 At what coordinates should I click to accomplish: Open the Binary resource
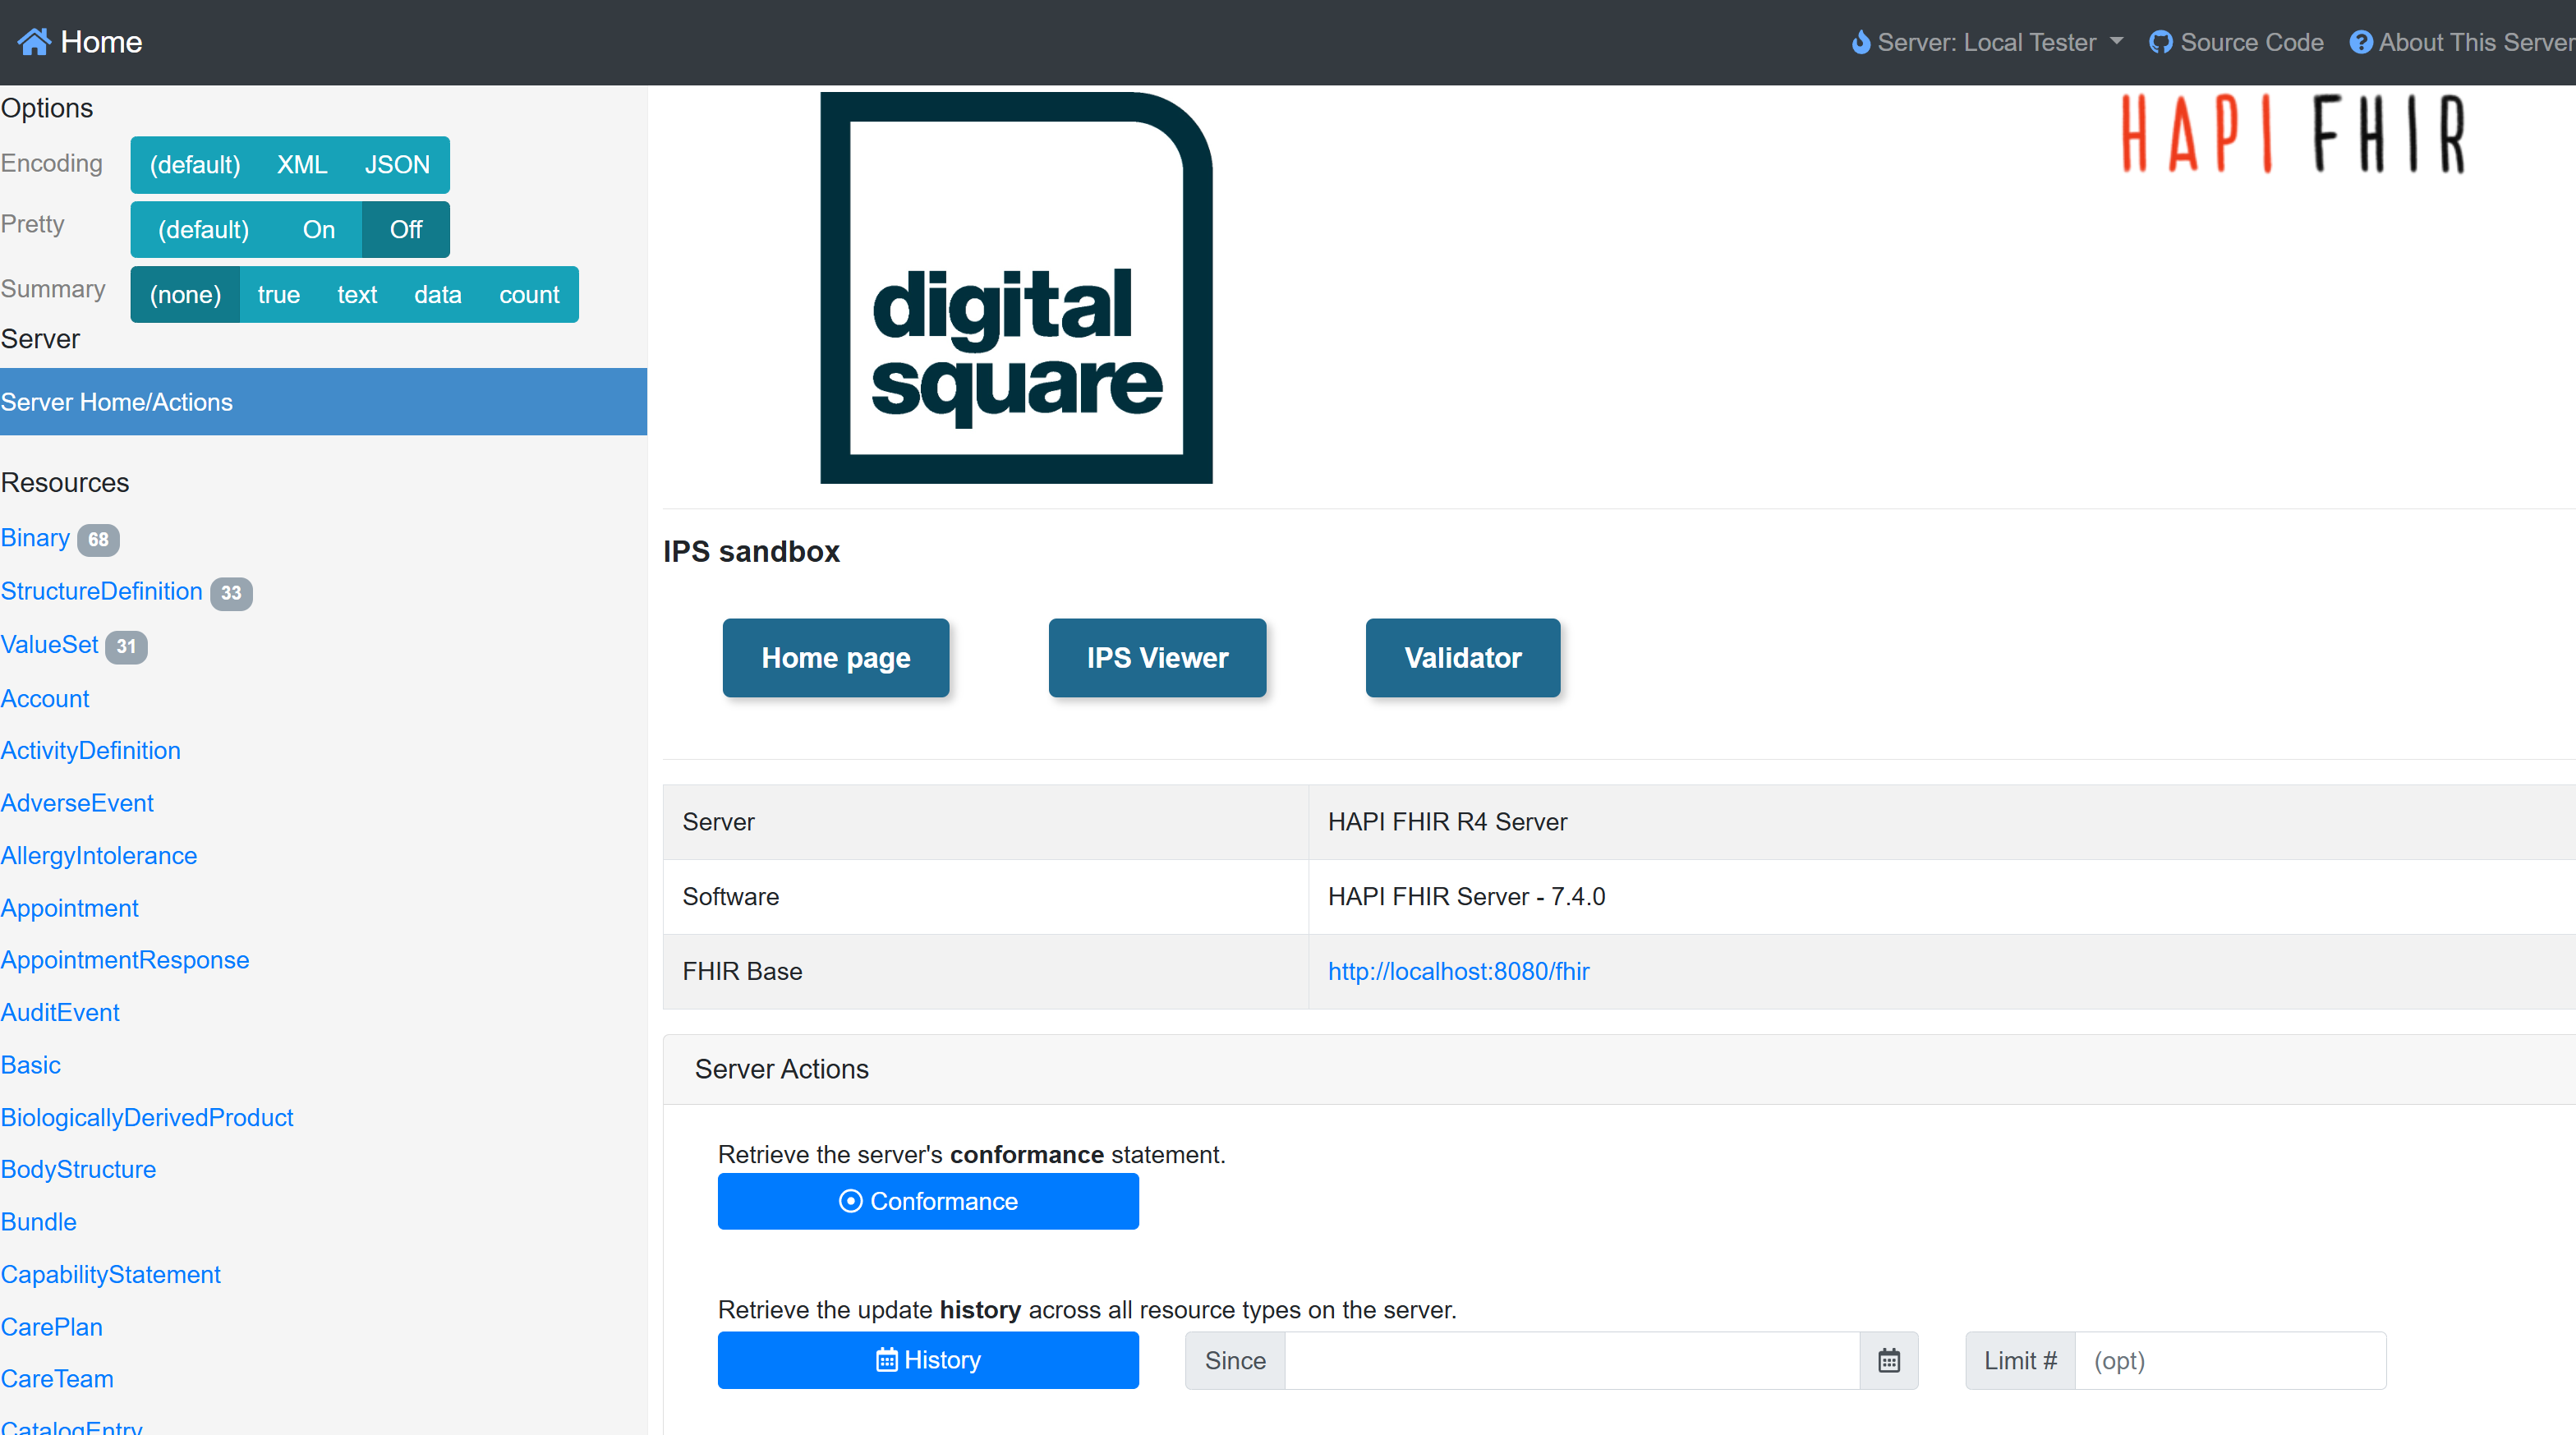[35, 538]
